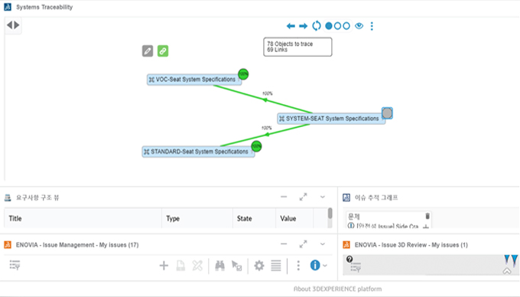Image resolution: width=520 pixels, height=297 pixels.
Task: Toggle the eye visibility icon
Action: click(x=359, y=26)
